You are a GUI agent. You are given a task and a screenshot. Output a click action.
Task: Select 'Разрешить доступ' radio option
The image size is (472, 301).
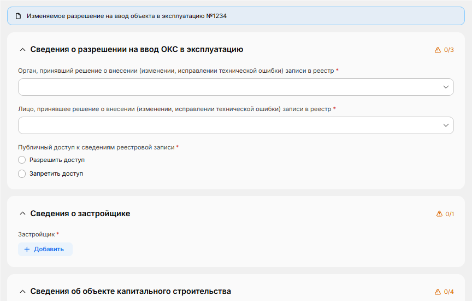tap(22, 160)
